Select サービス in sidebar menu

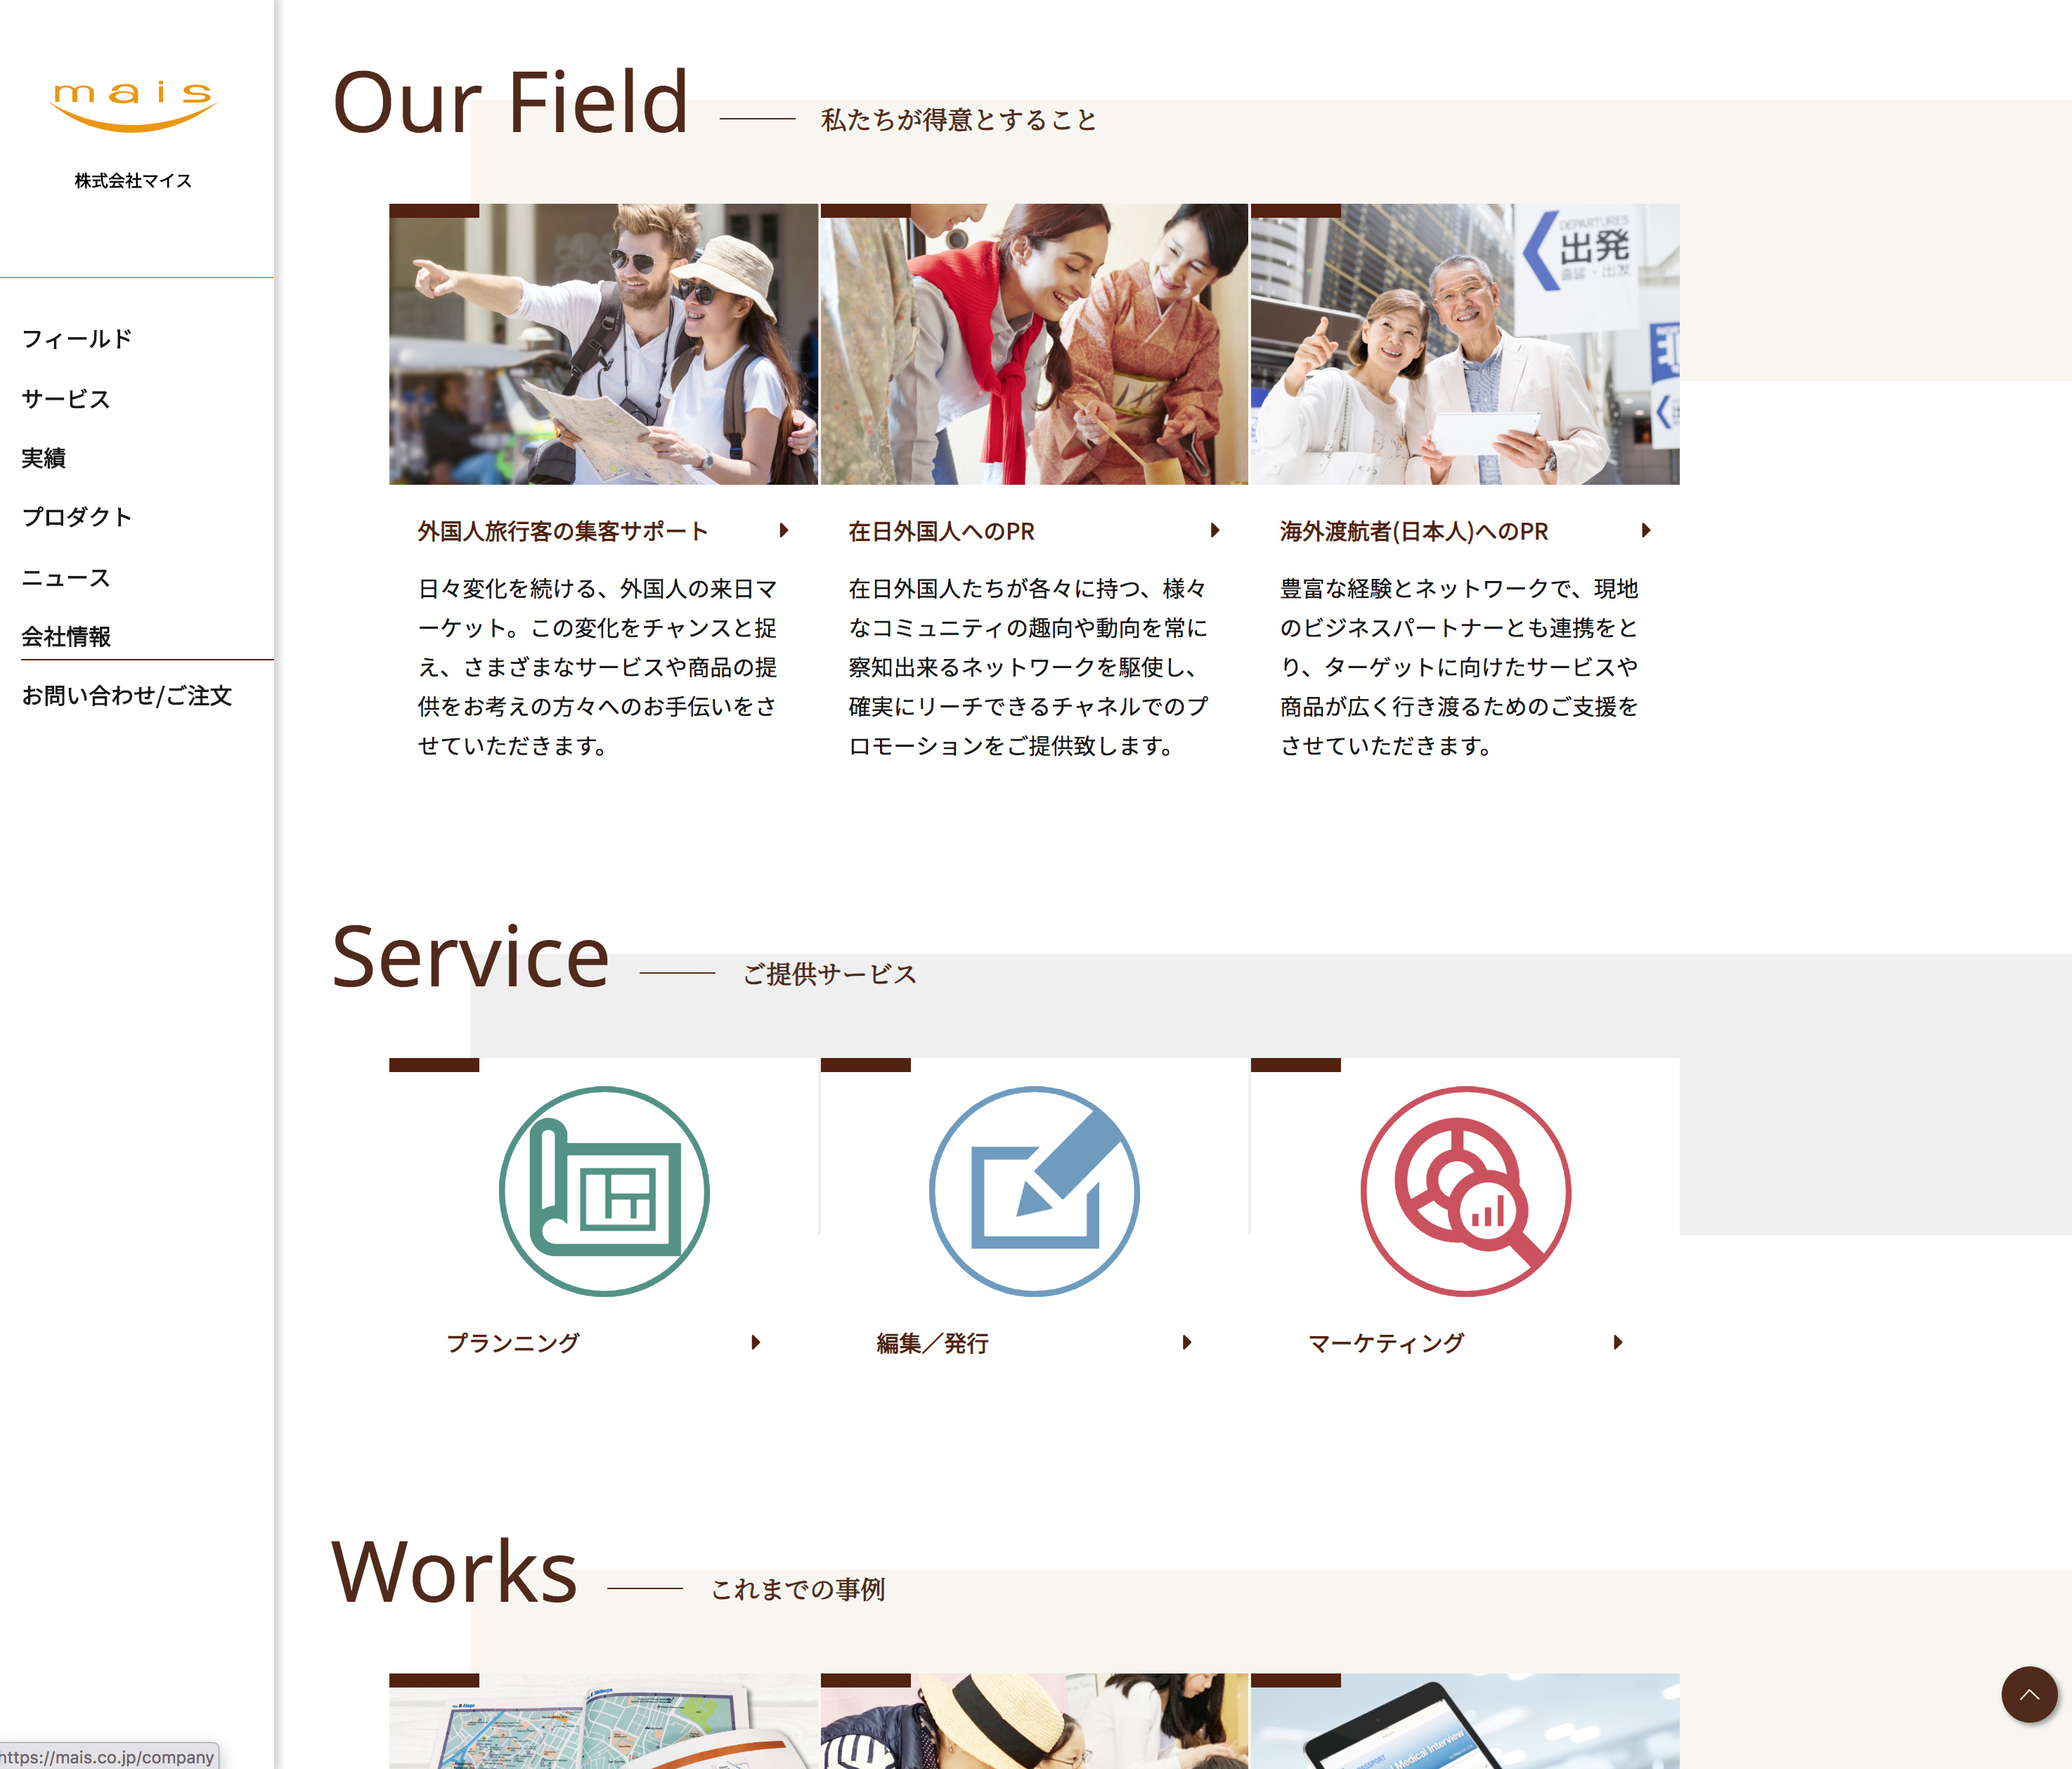click(66, 399)
